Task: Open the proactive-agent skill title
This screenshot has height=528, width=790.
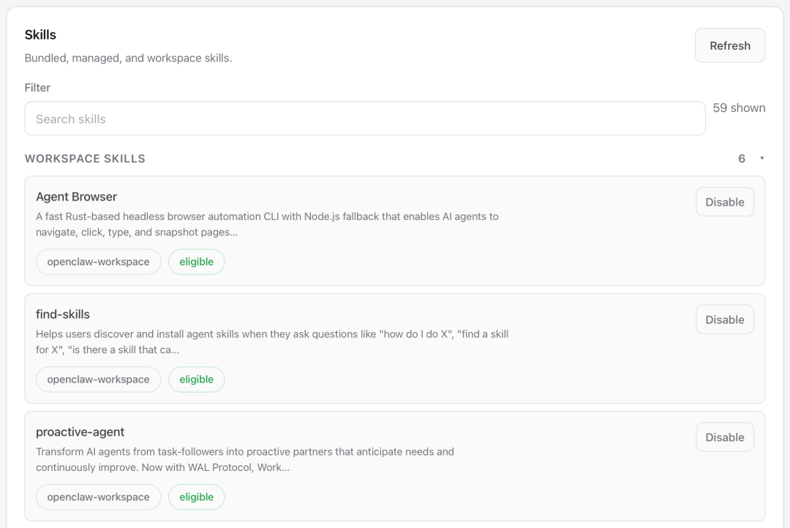Action: tap(80, 432)
